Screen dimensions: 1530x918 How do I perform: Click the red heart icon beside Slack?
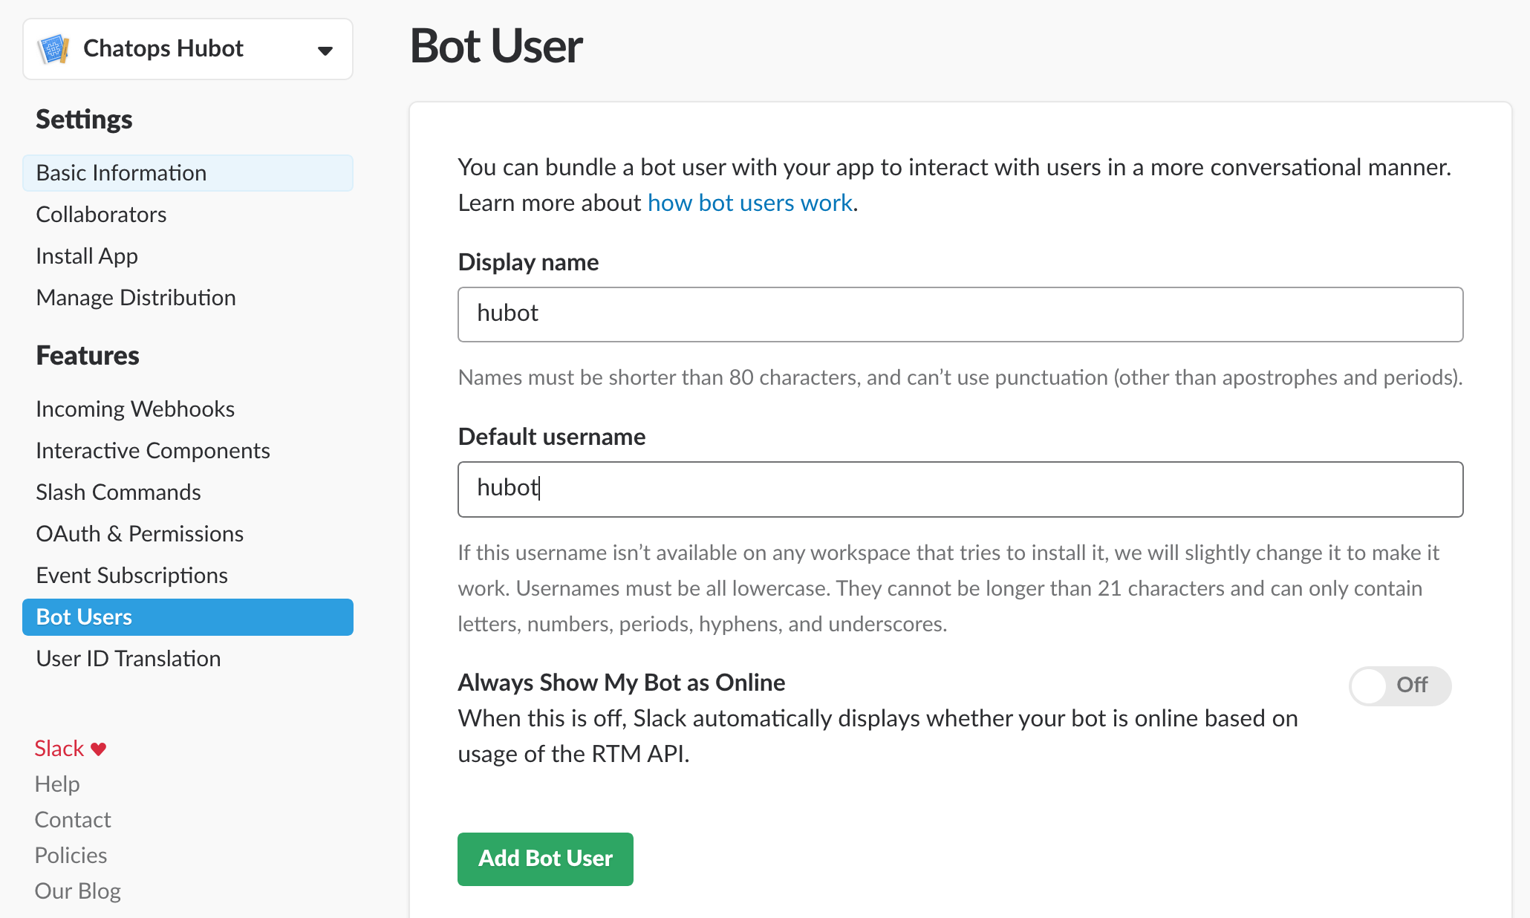pyautogui.click(x=98, y=749)
